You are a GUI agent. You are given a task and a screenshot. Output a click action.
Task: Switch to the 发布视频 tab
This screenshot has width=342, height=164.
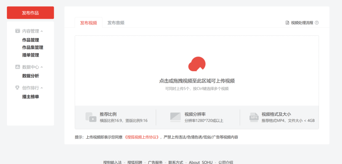tap(89, 23)
